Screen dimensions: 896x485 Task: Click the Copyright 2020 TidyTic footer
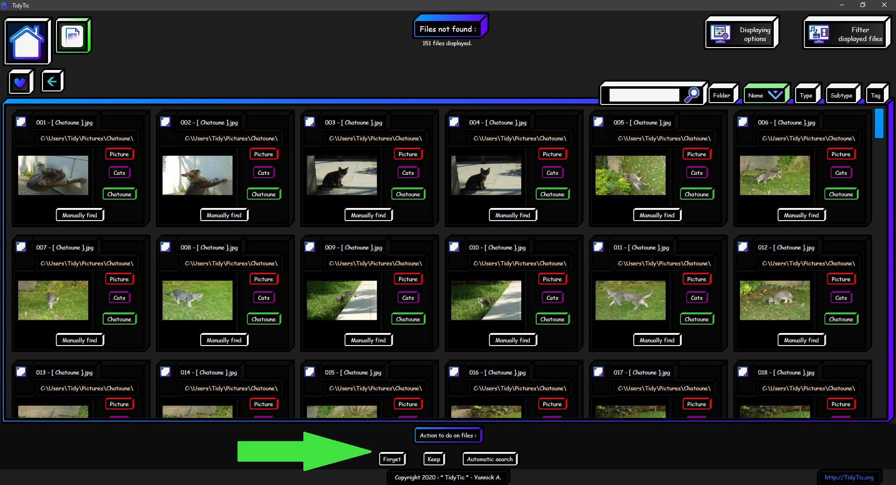pos(448,477)
